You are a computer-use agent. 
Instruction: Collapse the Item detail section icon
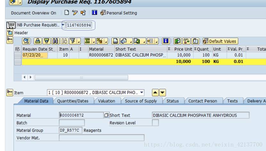click(x=10, y=93)
